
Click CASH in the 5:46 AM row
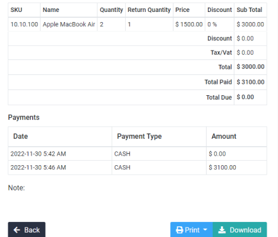[123, 168]
